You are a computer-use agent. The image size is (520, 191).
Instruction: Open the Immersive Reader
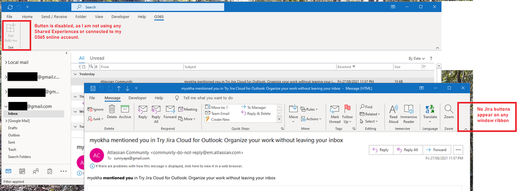point(409,114)
